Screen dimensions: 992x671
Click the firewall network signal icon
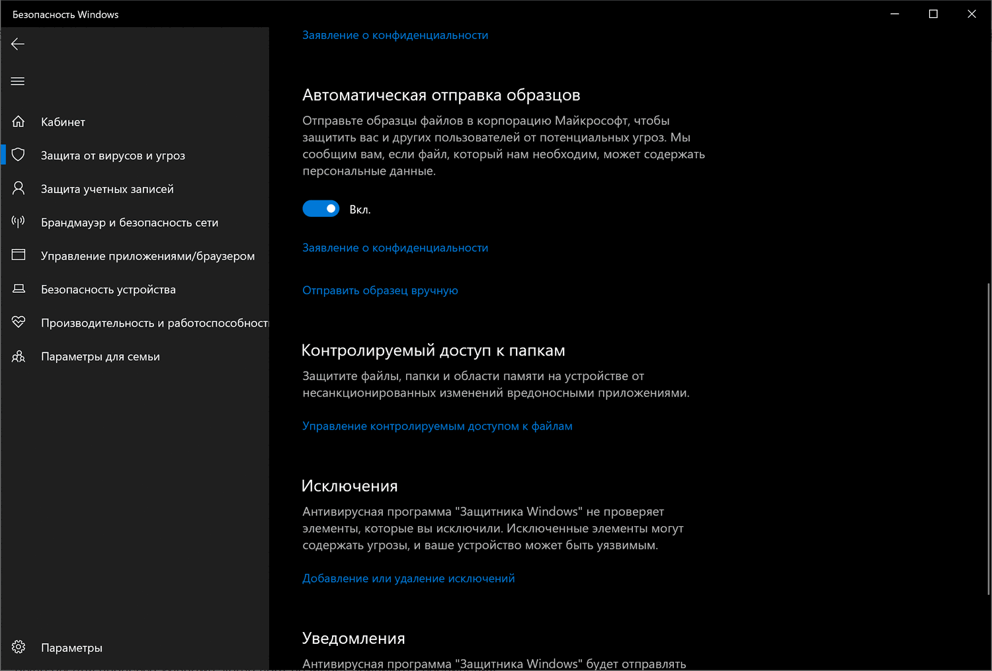(x=19, y=221)
